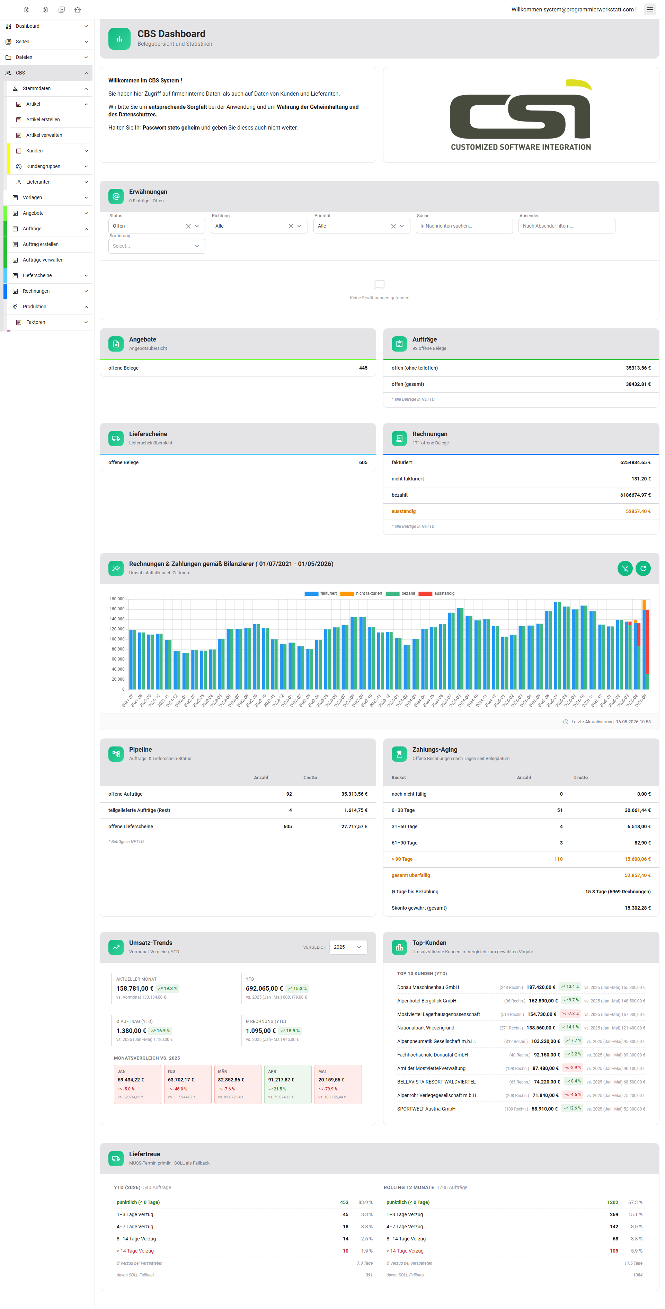
Task: Open the Status dropdown arrow
Action: [x=197, y=226]
